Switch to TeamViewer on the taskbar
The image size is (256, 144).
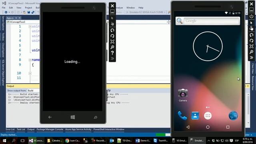161,140
